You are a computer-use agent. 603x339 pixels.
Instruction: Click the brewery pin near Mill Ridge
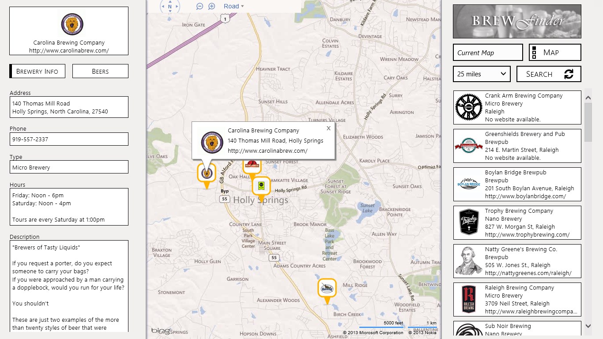[327, 288]
